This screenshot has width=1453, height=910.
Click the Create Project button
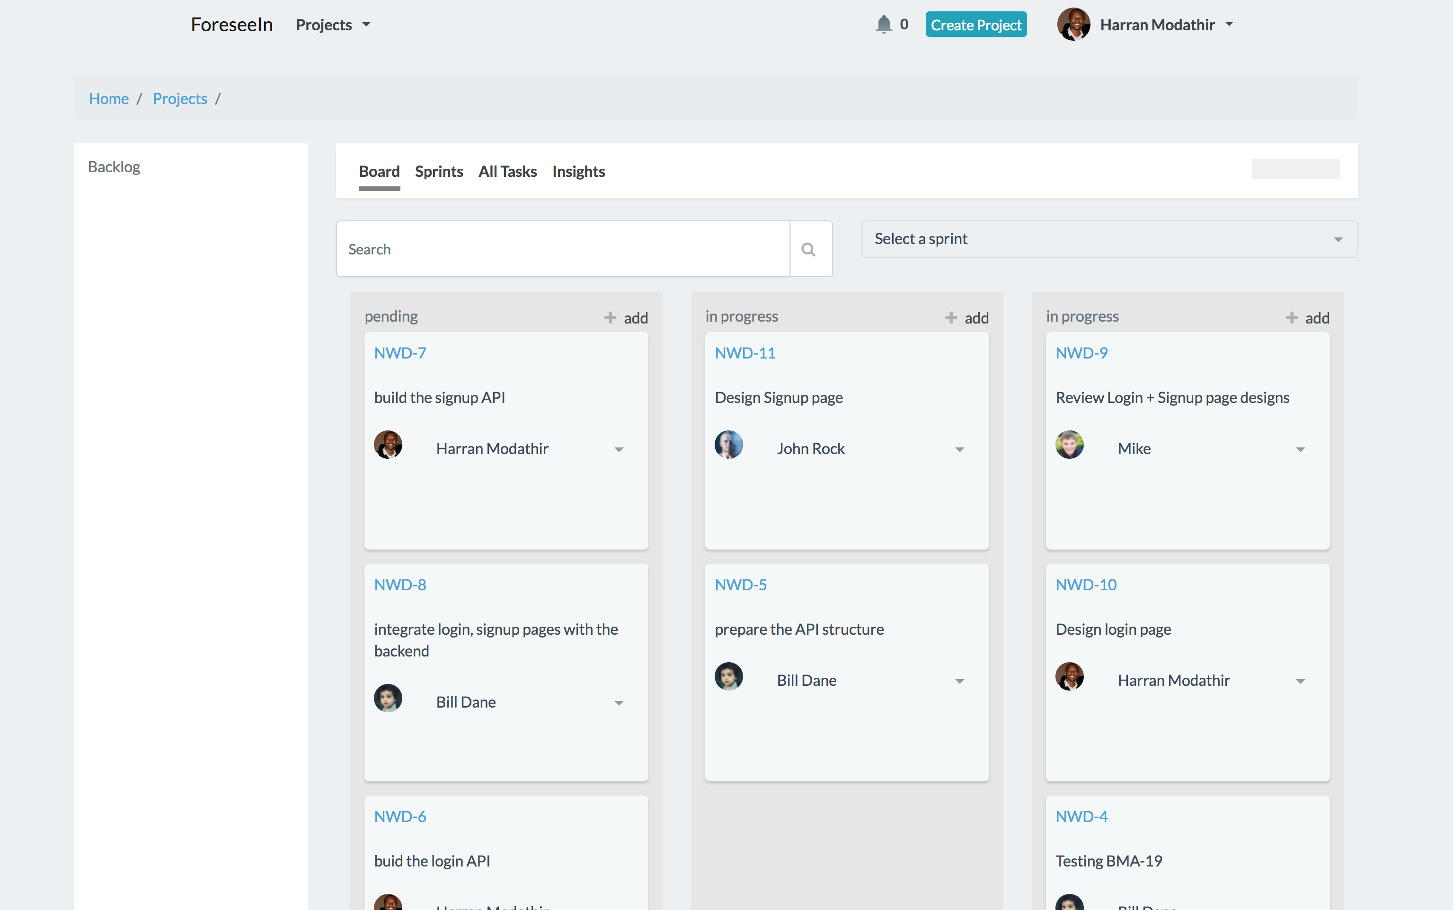point(975,25)
